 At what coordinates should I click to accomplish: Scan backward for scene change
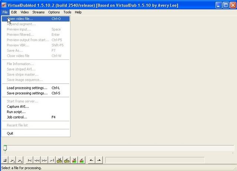point(74,160)
